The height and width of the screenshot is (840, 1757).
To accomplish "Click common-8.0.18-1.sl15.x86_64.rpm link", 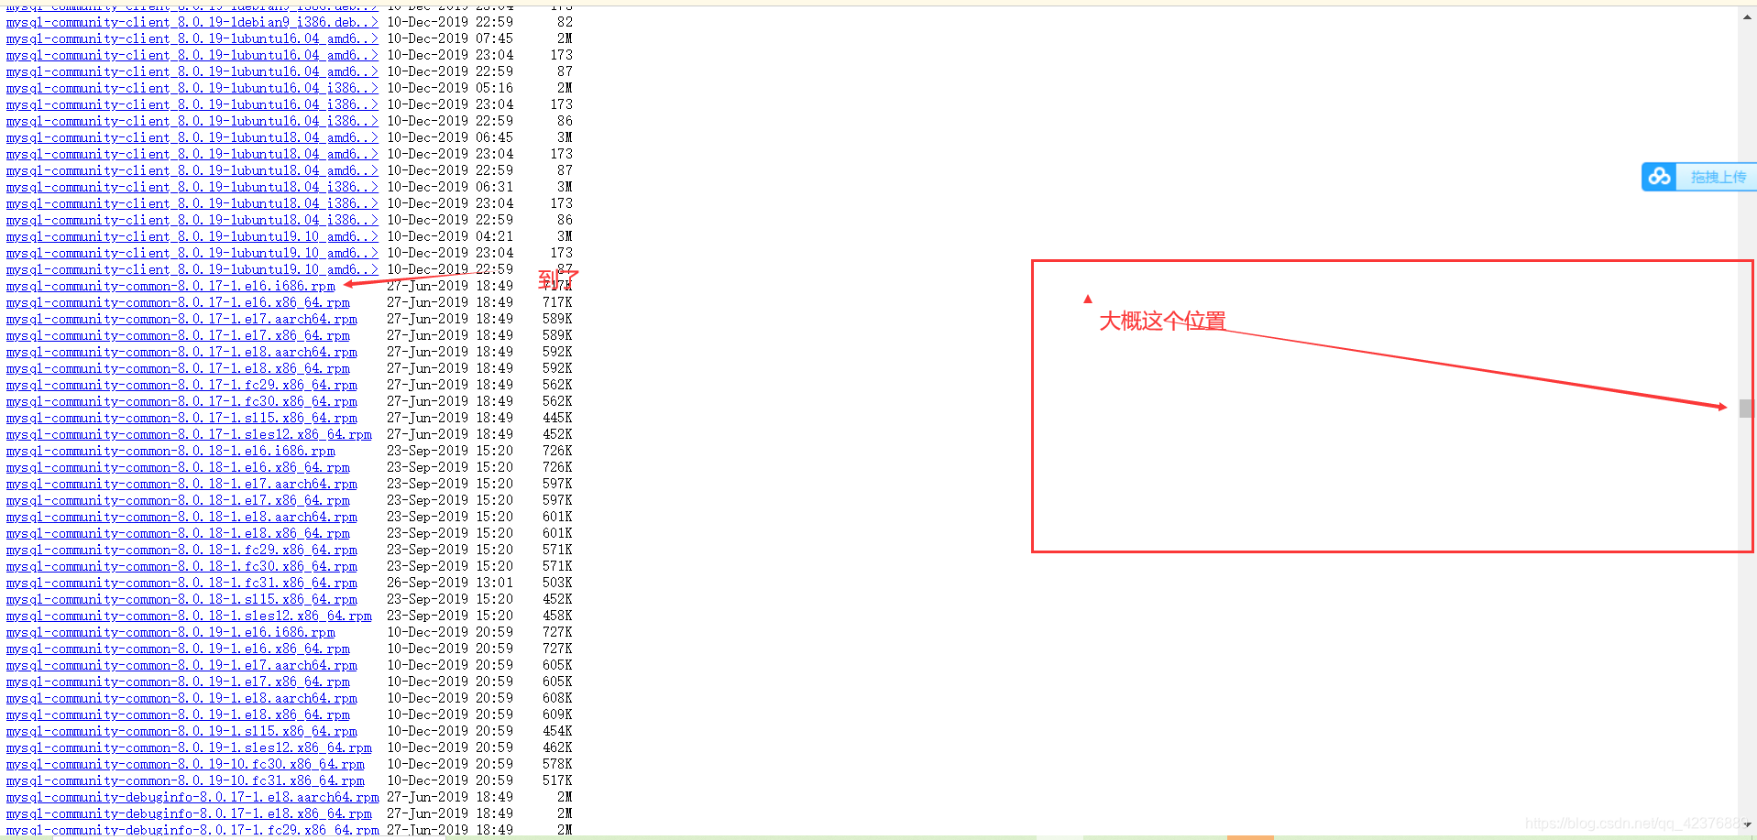I will [x=181, y=599].
